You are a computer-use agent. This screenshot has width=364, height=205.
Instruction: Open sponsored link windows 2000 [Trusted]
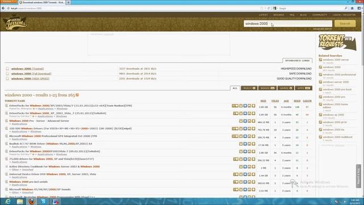[x=28, y=69]
